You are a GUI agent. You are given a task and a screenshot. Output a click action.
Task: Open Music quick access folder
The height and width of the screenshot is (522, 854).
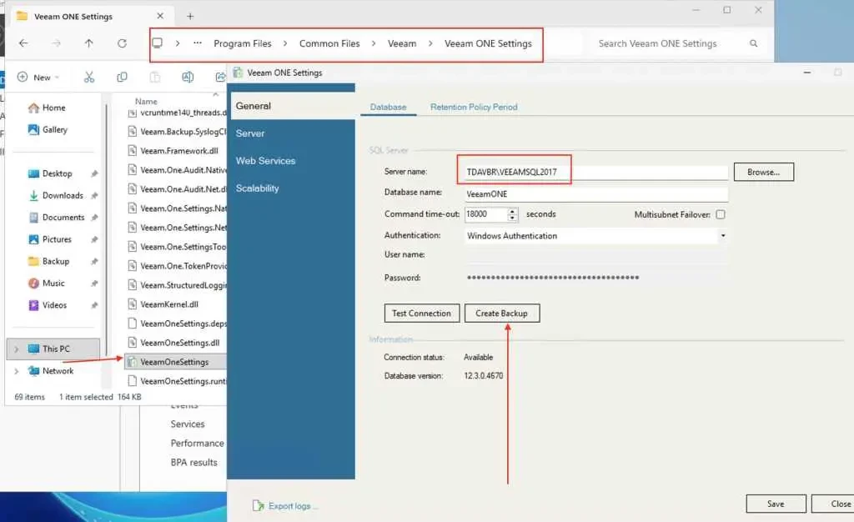point(53,283)
